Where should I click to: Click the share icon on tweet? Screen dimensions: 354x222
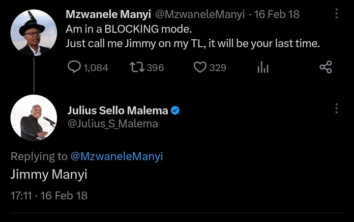[325, 67]
